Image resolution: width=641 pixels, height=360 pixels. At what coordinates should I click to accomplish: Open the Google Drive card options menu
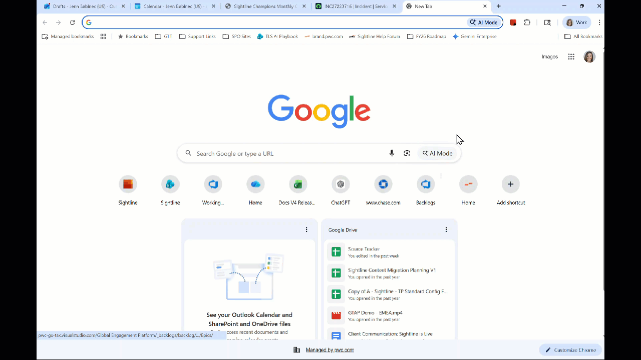click(x=446, y=229)
